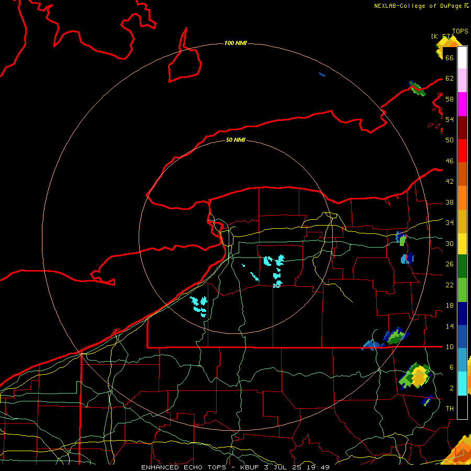471x471 pixels.
Task: Click the green echo on the northeast lakeshore
Action: [x=418, y=88]
